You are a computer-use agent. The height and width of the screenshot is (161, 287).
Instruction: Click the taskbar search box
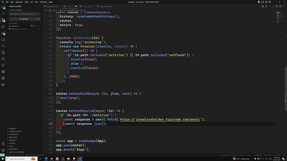(x=22, y=159)
